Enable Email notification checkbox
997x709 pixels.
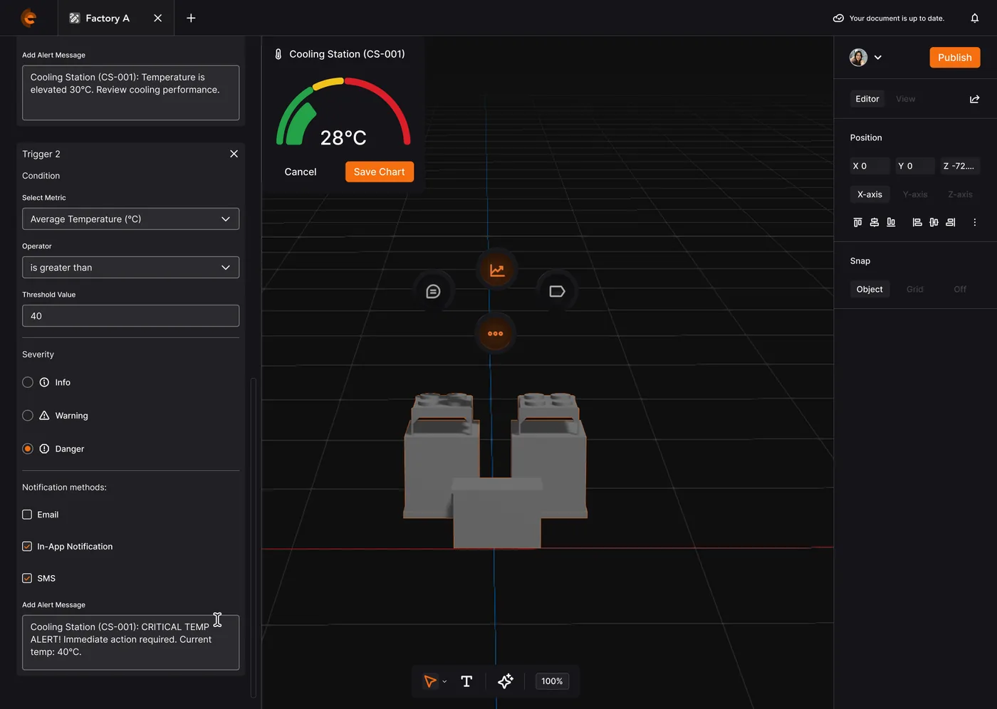(x=27, y=515)
